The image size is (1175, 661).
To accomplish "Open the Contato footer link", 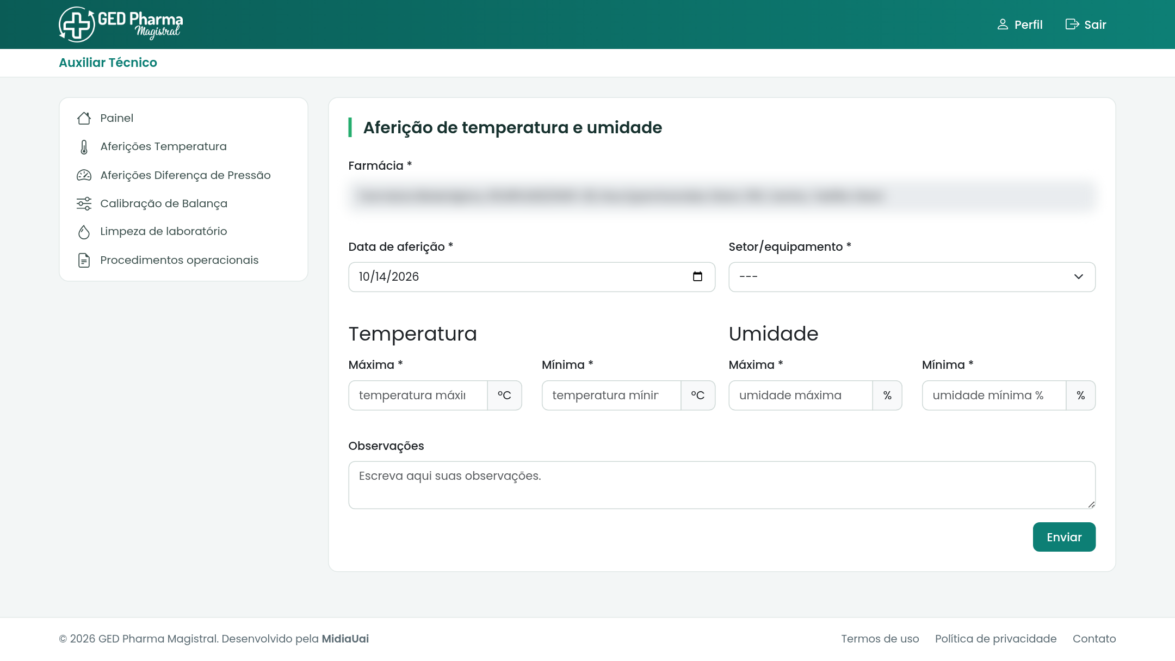I will 1094,639.
